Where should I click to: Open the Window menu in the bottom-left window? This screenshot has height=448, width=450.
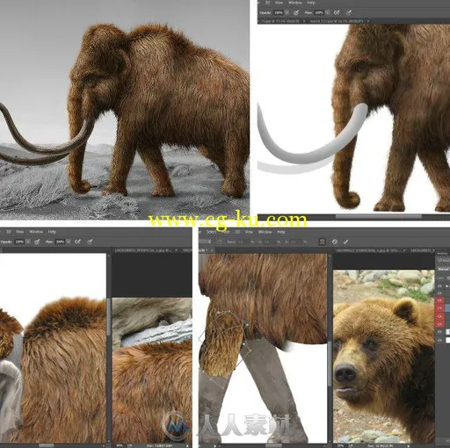(36, 232)
